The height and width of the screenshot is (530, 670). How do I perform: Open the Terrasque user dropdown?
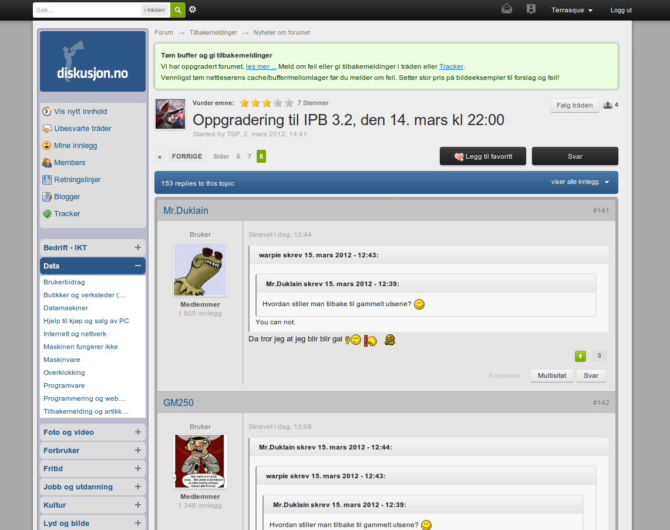[x=572, y=10]
